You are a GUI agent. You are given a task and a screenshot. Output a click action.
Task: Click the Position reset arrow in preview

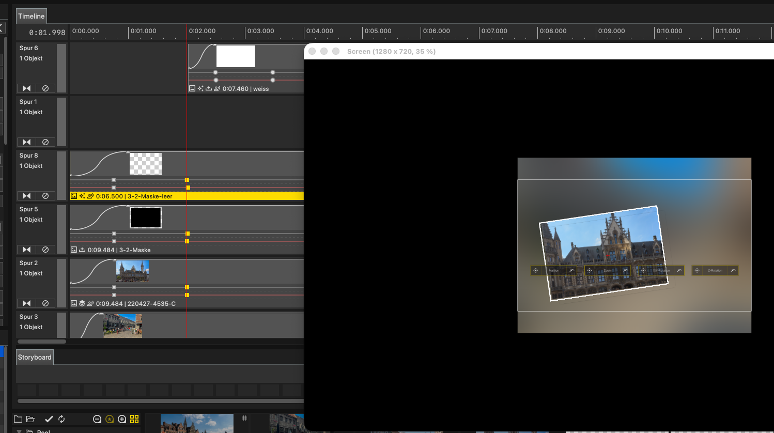[x=571, y=270]
